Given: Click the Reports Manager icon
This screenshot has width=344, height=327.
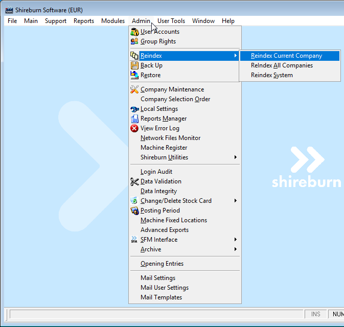Looking at the screenshot, I should point(134,119).
